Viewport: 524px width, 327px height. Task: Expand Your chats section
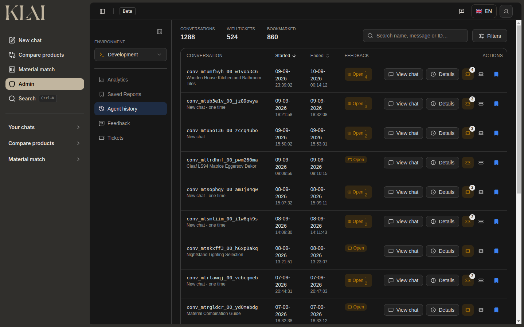45,127
